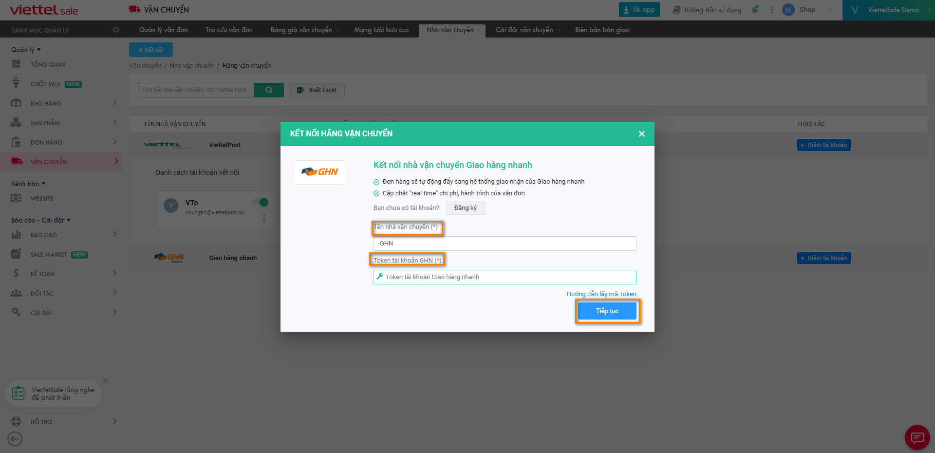The height and width of the screenshot is (453, 935).
Task: Collapse the Quản lý section
Action: [26, 50]
